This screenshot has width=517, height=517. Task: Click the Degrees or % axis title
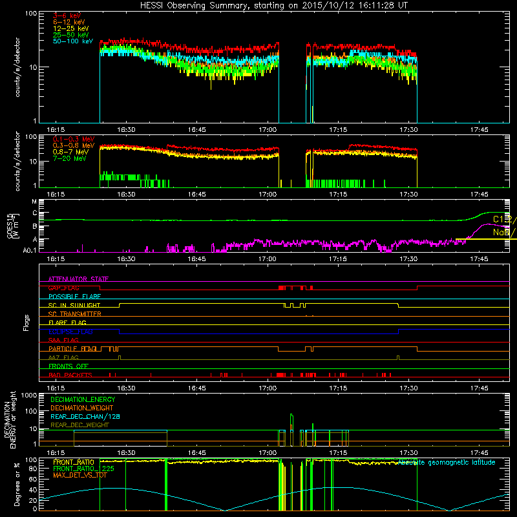coord(17,484)
